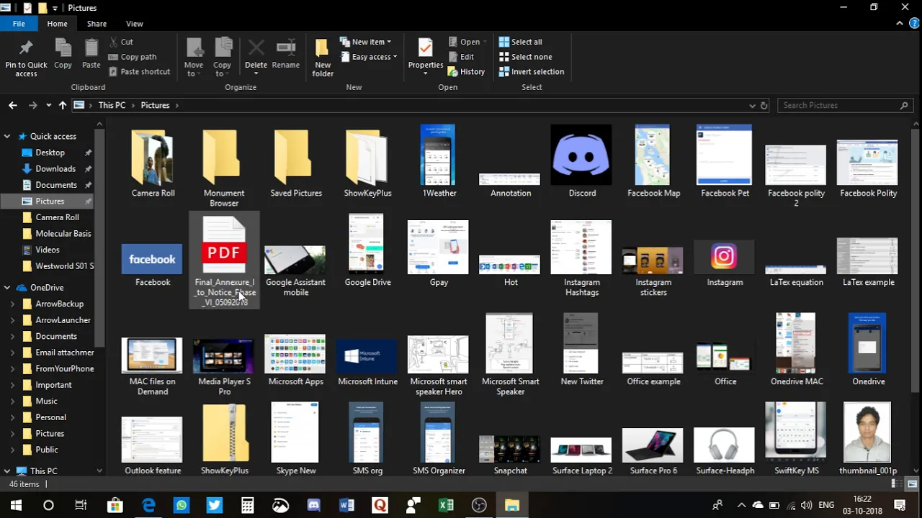Select the Instagram logo file
Viewport: 922px width, 518px height.
click(724, 263)
